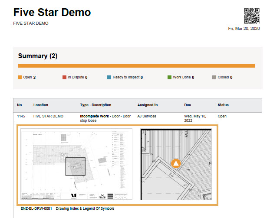
Task: Sort by the Location column header
Action: 41,105
